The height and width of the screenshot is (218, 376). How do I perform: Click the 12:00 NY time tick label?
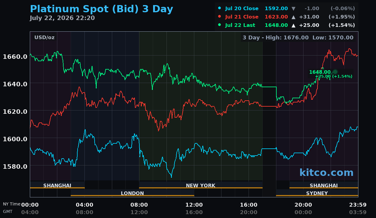[194, 205]
